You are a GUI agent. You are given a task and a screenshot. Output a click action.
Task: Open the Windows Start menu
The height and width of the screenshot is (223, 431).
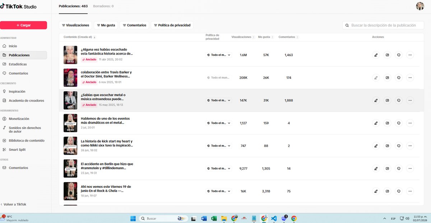(x=133, y=218)
